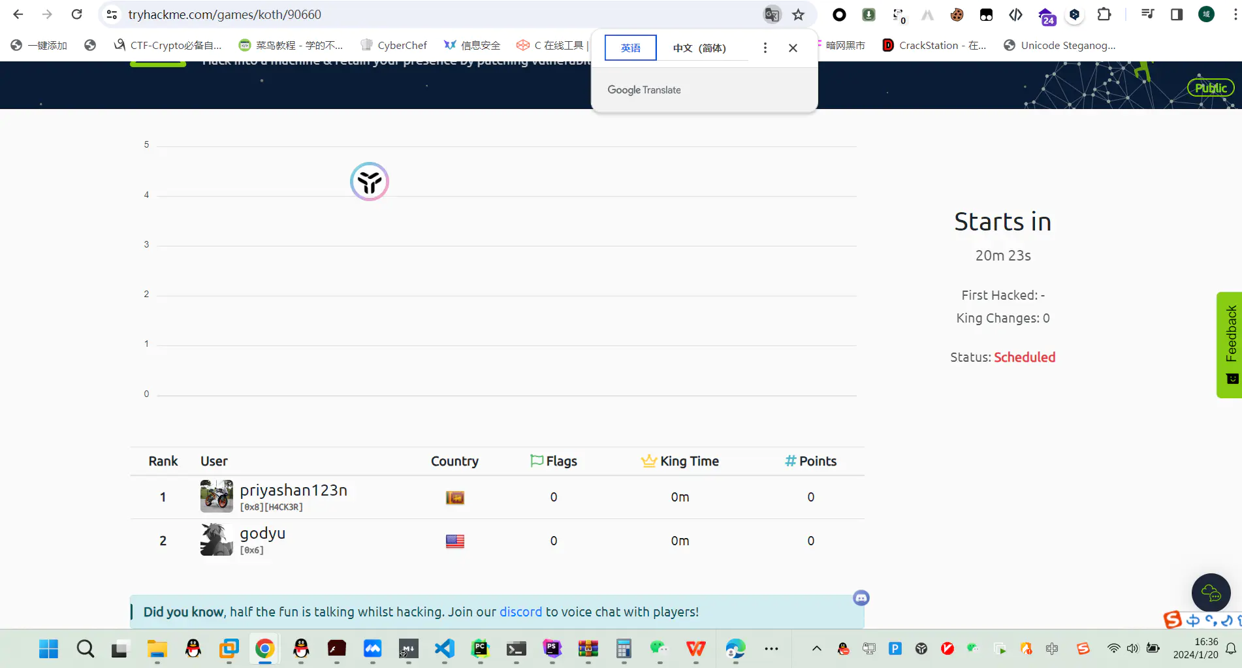Click the Flags column header
The image size is (1242, 668).
coord(554,461)
